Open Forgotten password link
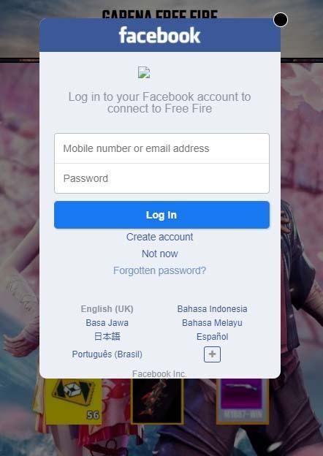The height and width of the screenshot is (456, 323). [x=159, y=270]
